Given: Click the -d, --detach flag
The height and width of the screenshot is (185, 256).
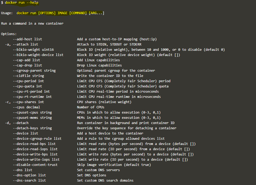Looking at the screenshot, I should coord(17,123).
